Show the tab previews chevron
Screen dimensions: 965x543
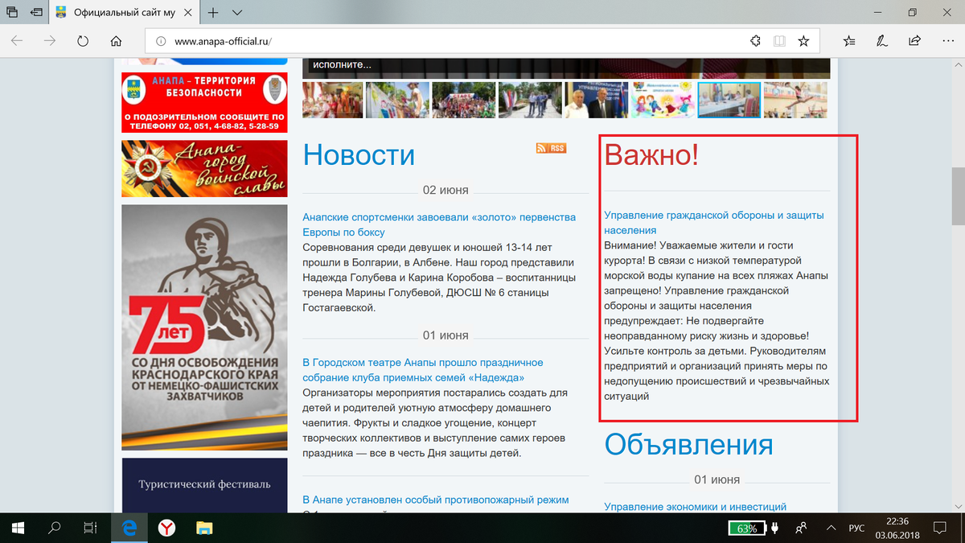(237, 13)
